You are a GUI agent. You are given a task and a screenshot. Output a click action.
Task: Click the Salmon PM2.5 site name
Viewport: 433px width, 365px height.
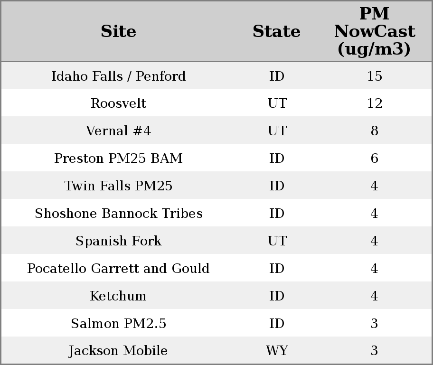click(118, 324)
